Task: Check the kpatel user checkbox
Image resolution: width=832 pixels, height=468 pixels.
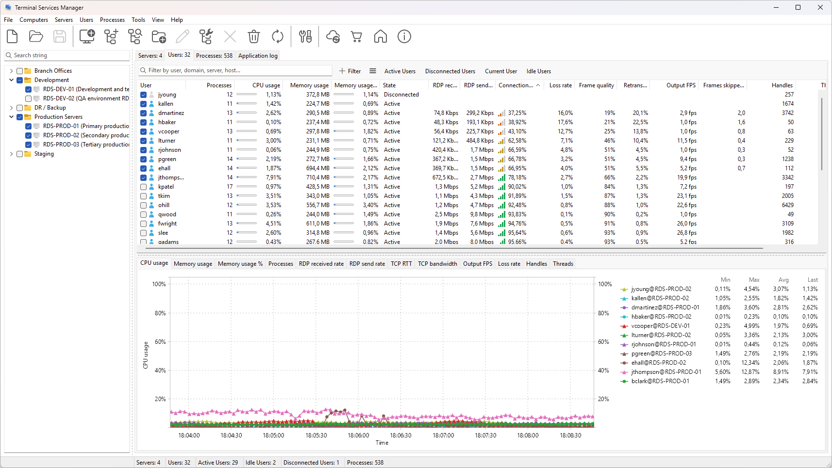Action: 144,187
